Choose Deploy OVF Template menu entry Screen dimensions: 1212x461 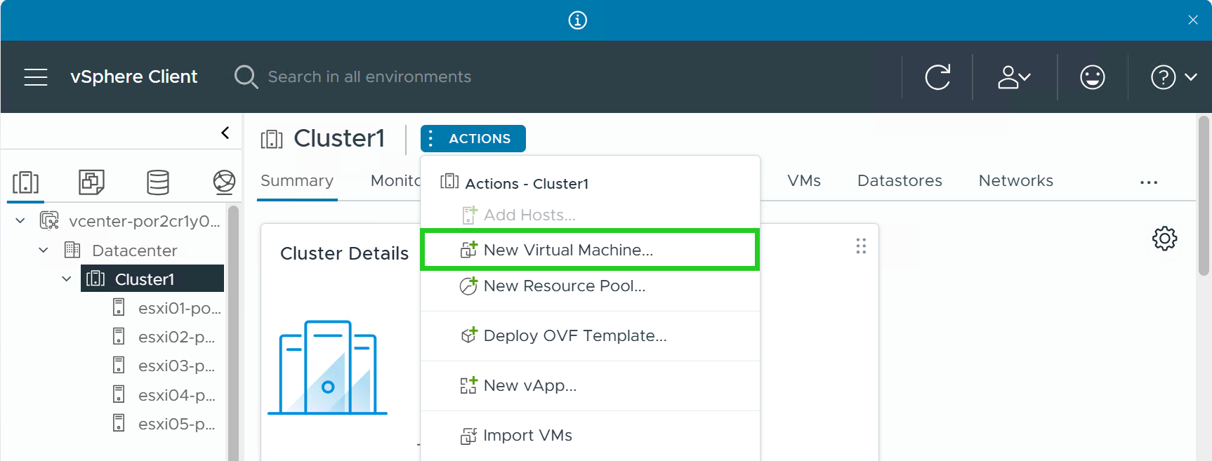574,336
